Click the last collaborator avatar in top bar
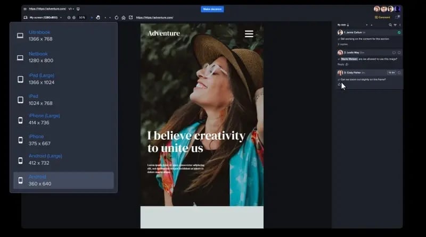Viewport: 426px width, 237px height. [x=397, y=9]
